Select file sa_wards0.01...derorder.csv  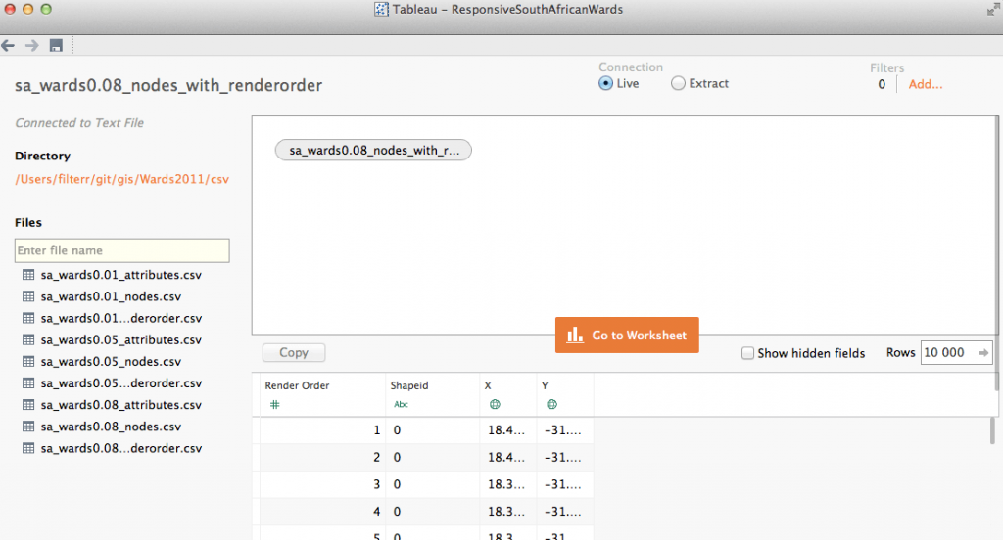point(120,318)
